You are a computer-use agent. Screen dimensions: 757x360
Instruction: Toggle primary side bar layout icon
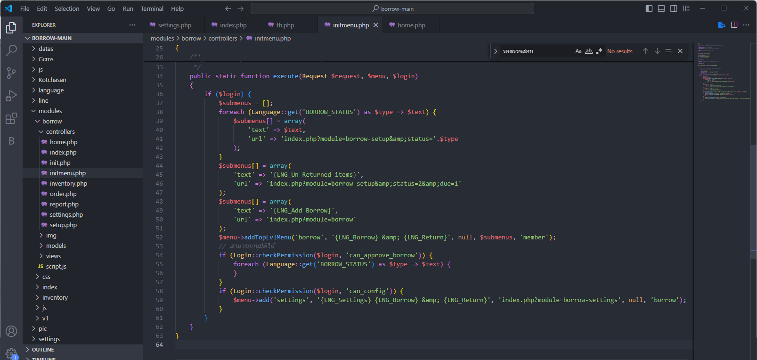point(649,8)
